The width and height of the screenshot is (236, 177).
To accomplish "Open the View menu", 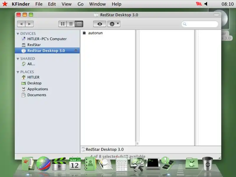I will [67, 4].
